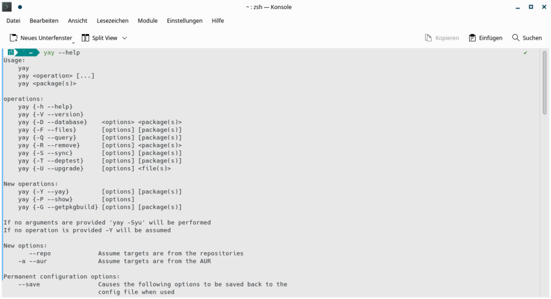Click 'yay <package(s)>' usage line
Image resolution: width=551 pixels, height=299 pixels.
[x=47, y=83]
